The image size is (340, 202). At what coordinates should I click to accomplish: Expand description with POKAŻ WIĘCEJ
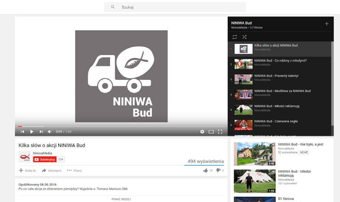tap(121, 199)
